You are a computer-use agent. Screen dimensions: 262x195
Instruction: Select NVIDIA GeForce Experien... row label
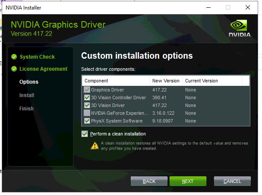pos(120,113)
